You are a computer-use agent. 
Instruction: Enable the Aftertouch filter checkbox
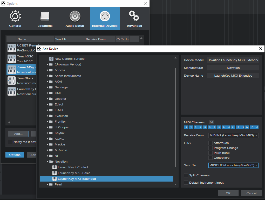pyautogui.click(x=210, y=143)
